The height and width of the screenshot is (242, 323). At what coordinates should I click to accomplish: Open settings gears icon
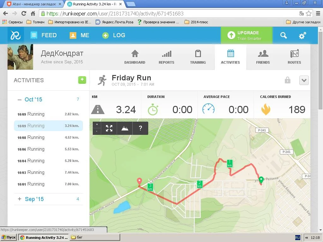click(302, 35)
